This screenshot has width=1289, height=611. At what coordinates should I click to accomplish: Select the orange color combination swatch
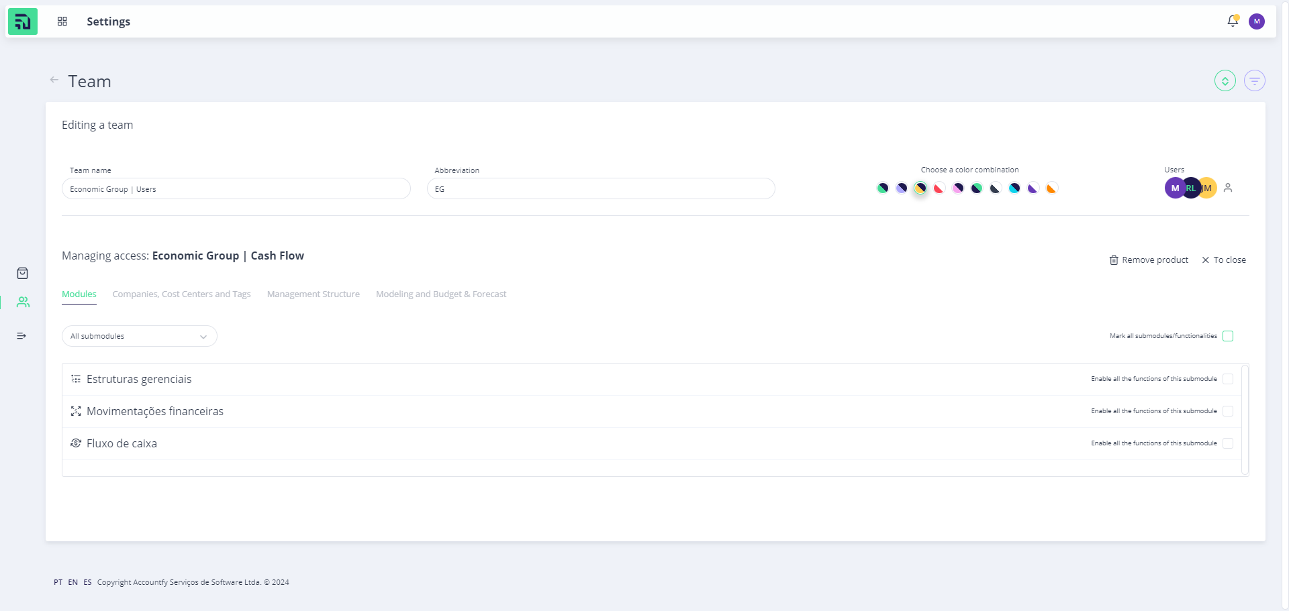coord(1051,188)
